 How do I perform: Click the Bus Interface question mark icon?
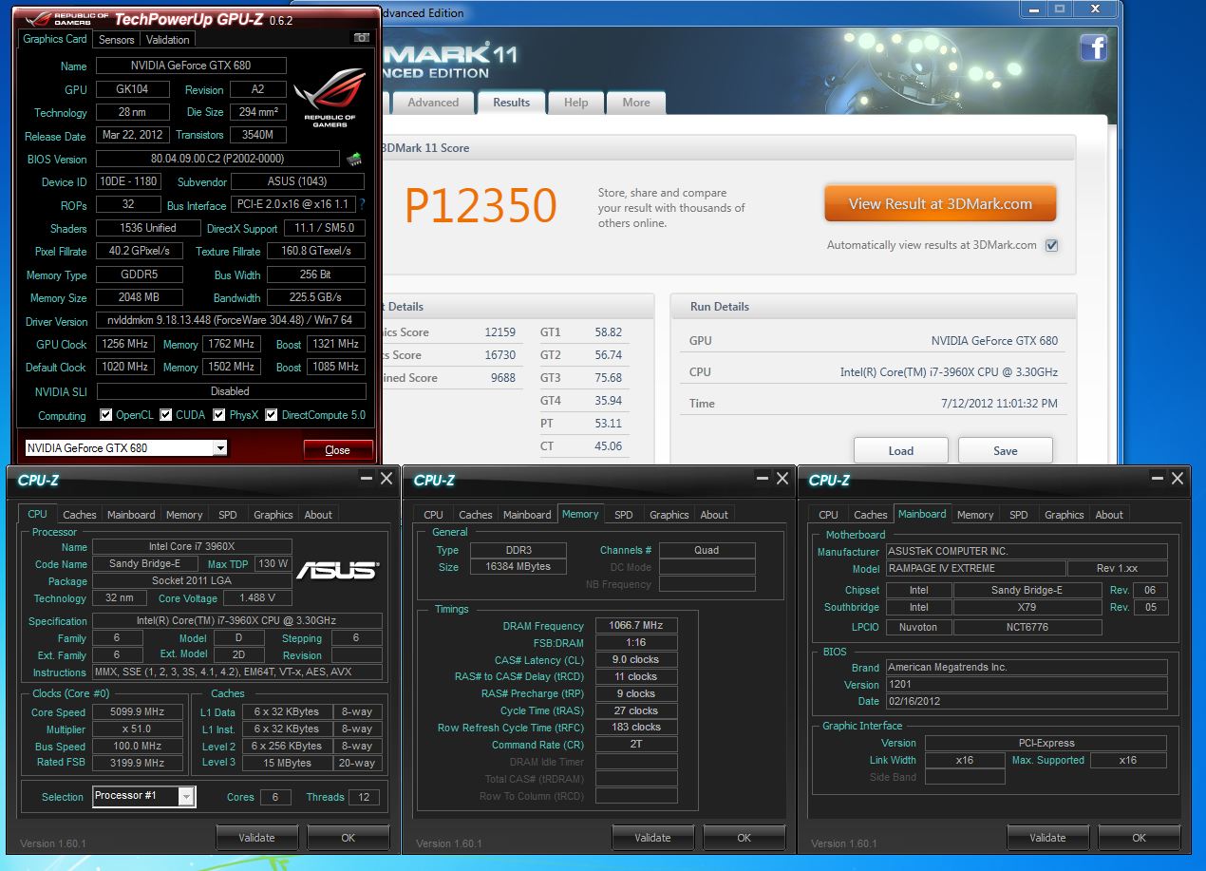click(362, 204)
